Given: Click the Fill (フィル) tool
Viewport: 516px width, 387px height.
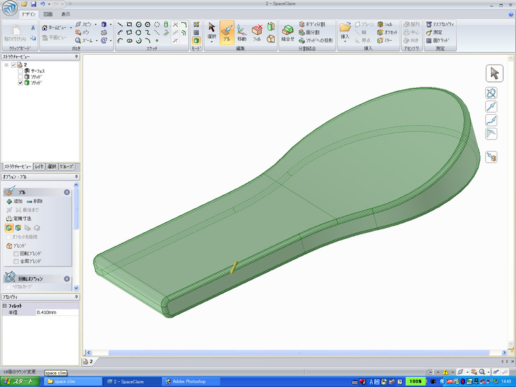Looking at the screenshot, I should click(x=257, y=32).
